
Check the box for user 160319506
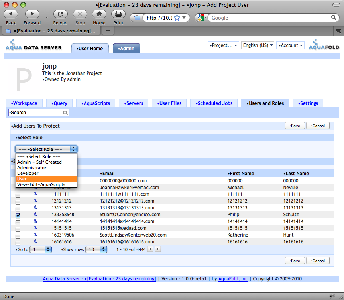point(18,236)
